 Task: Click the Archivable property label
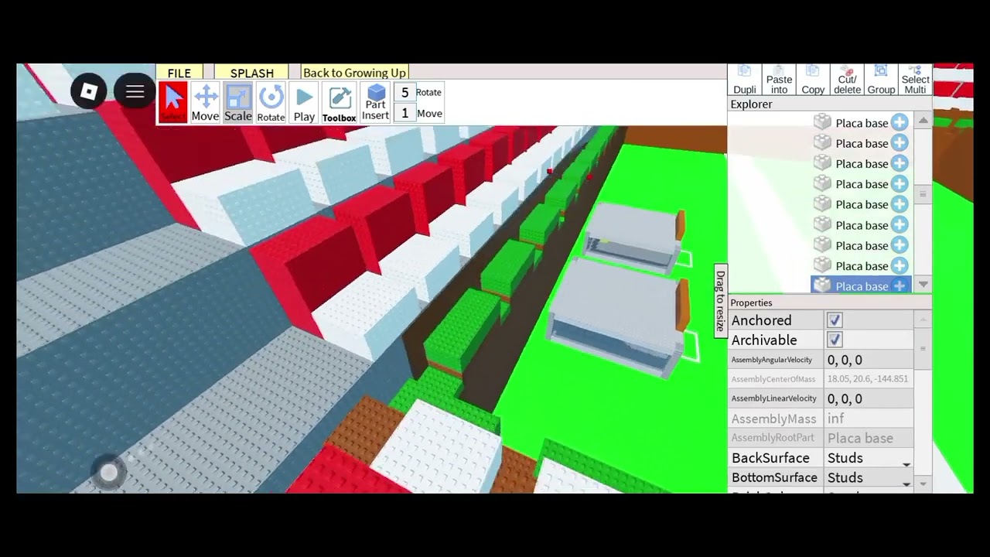pyautogui.click(x=764, y=340)
